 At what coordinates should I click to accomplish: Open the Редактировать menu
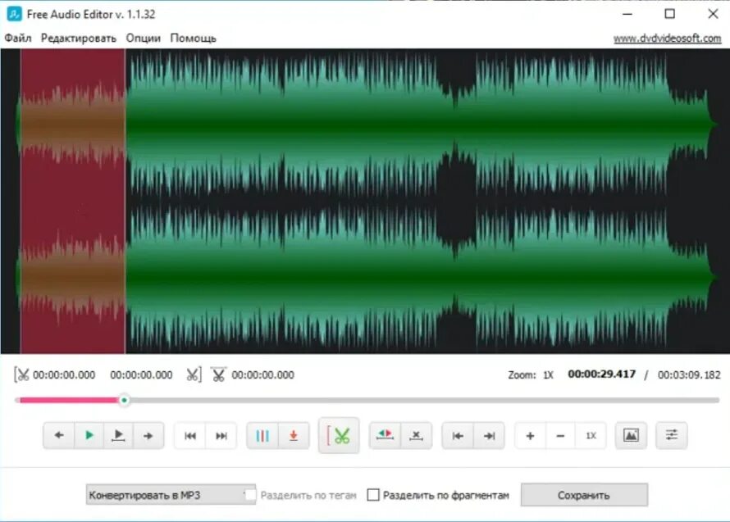click(79, 39)
